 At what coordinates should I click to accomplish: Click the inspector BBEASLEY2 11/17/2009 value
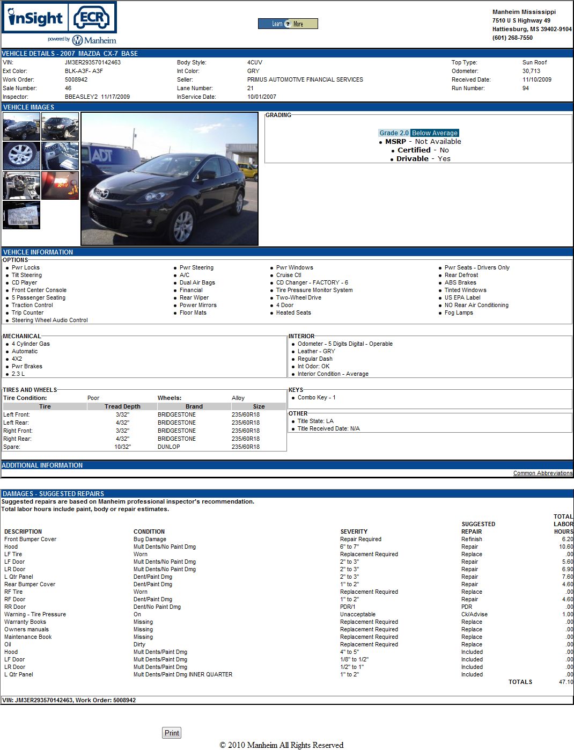[x=97, y=97]
